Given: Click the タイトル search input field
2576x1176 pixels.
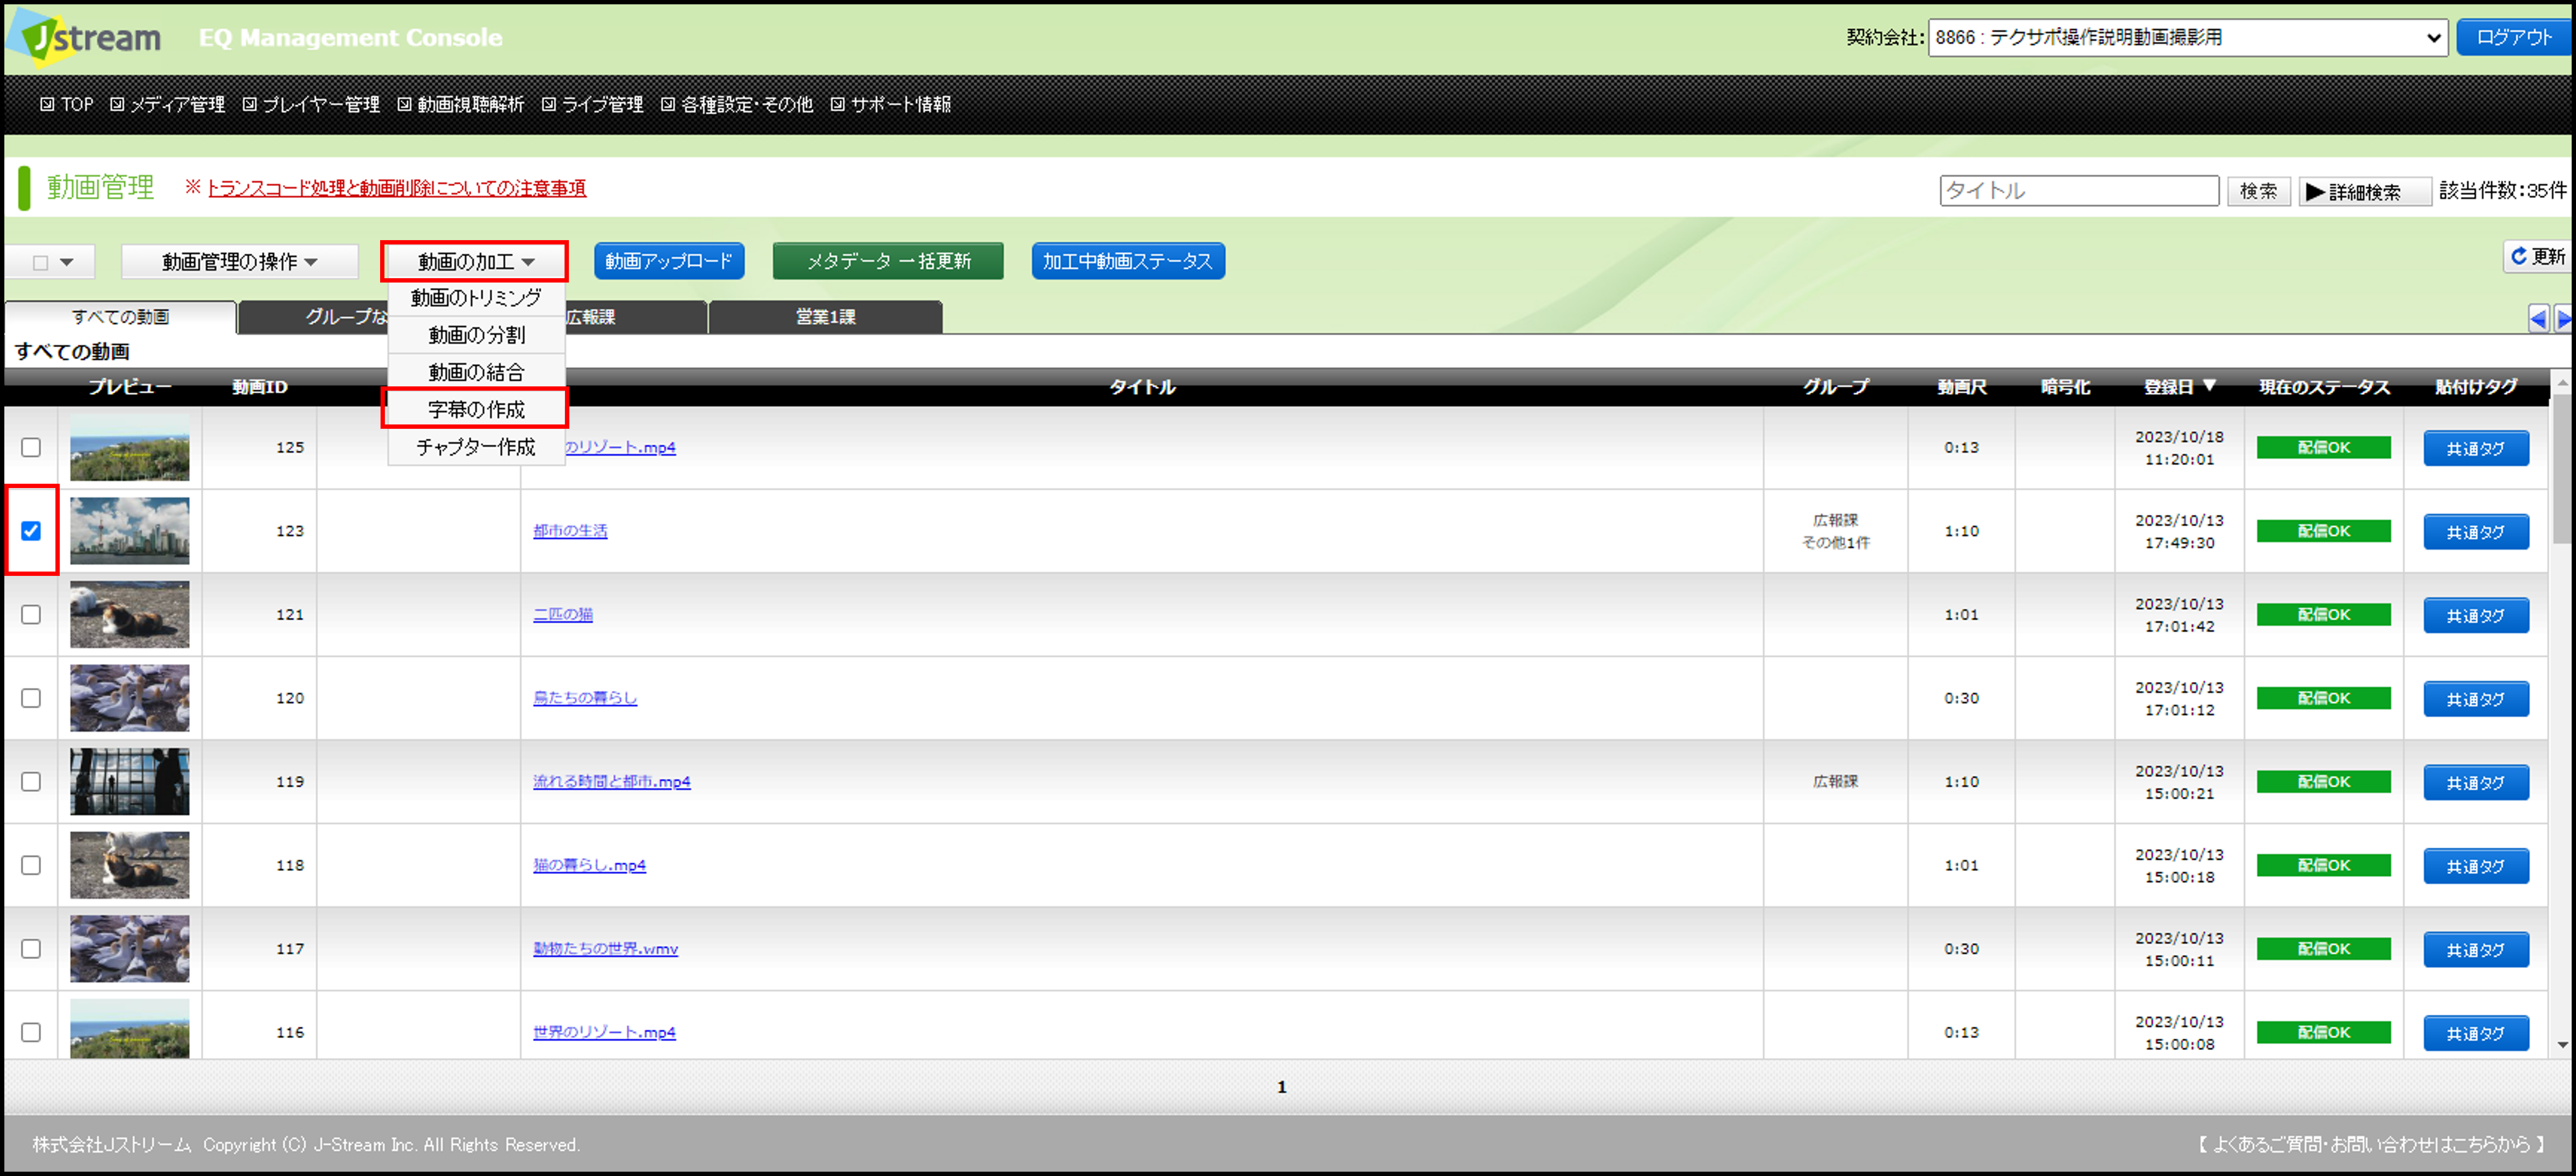Looking at the screenshot, I should 2079,191.
